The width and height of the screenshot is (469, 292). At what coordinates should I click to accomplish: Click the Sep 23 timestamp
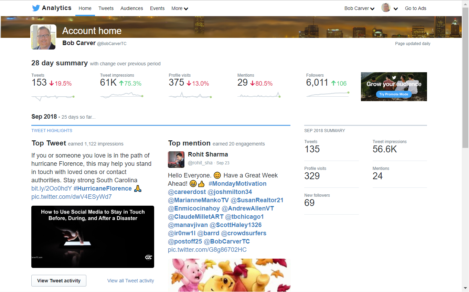(x=223, y=163)
